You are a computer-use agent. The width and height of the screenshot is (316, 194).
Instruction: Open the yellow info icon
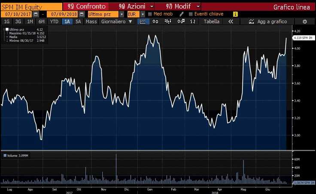[235, 14]
